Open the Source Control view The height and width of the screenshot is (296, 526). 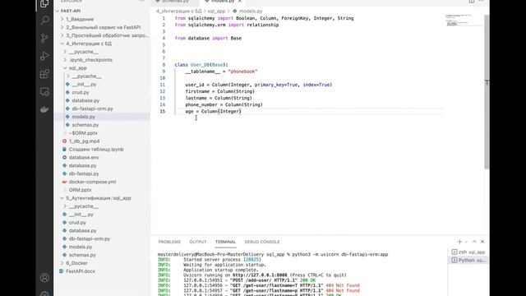point(44,39)
